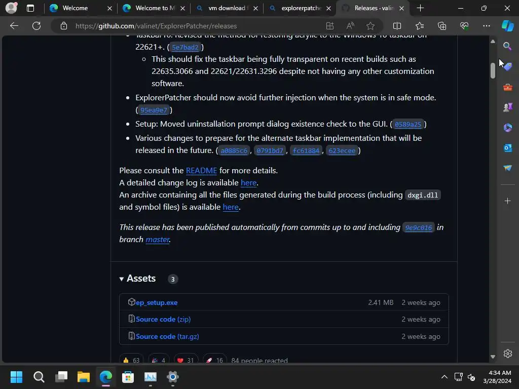Image resolution: width=519 pixels, height=389 pixels.
Task: Open taskbar Search
Action: click(x=39, y=377)
